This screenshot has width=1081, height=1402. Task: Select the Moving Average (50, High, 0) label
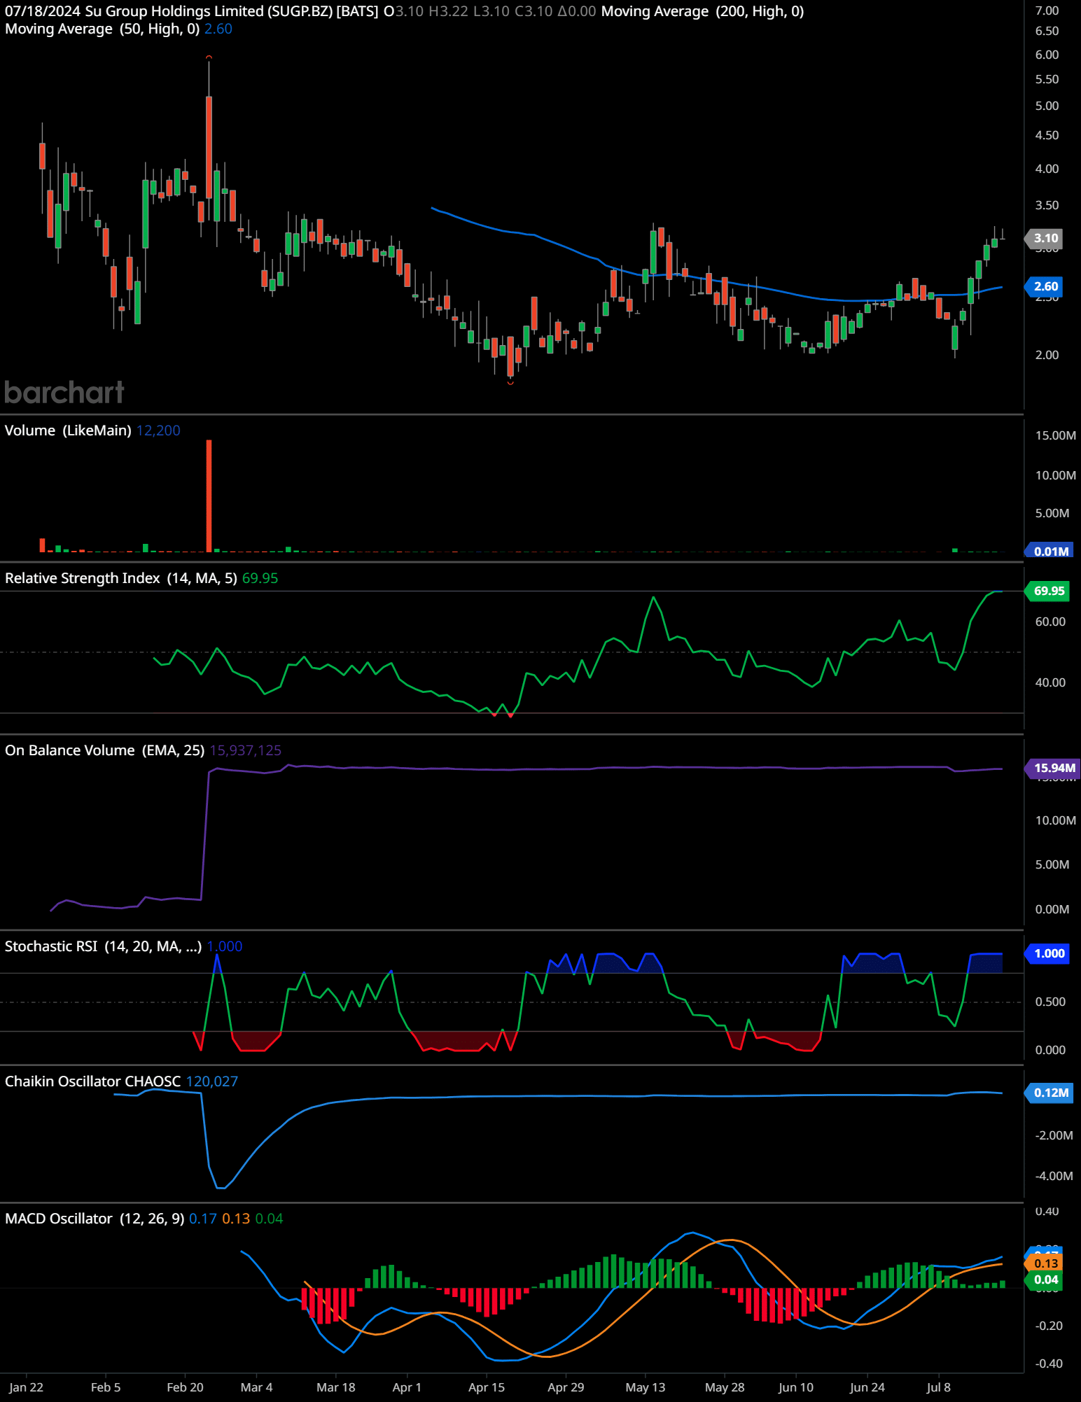(102, 29)
